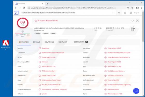145x97 pixels.
Task: Open the Chrome three-dot menu
Action: point(141,8)
